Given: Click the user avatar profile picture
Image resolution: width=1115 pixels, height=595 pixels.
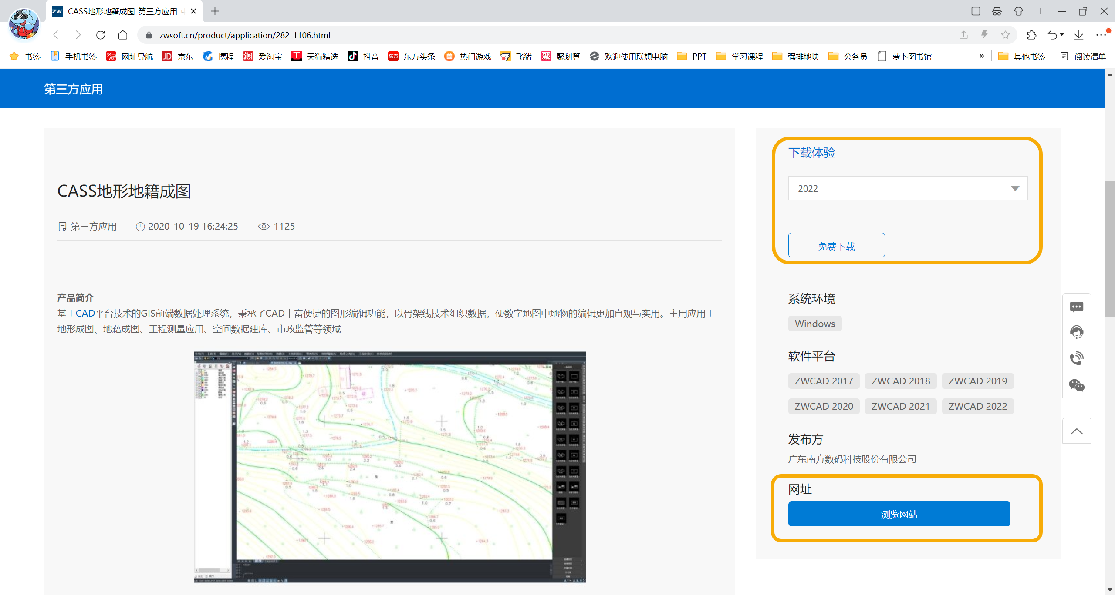Looking at the screenshot, I should point(24,24).
